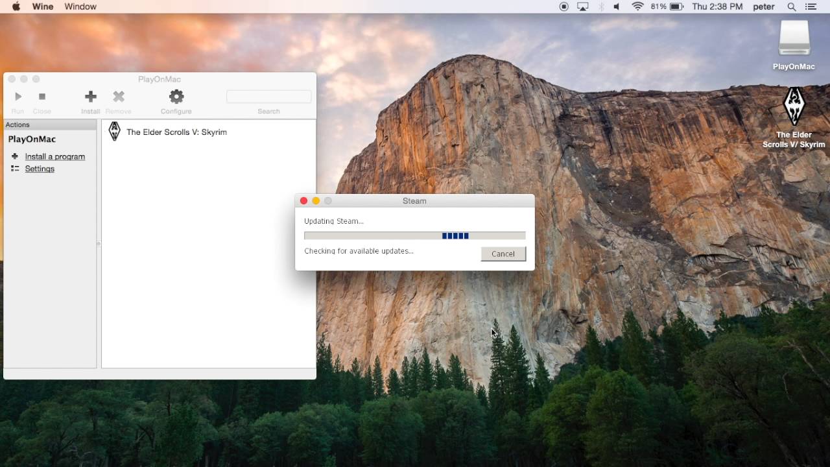Open the Apple menu
Viewport: 830px width, 467px height.
point(16,6)
